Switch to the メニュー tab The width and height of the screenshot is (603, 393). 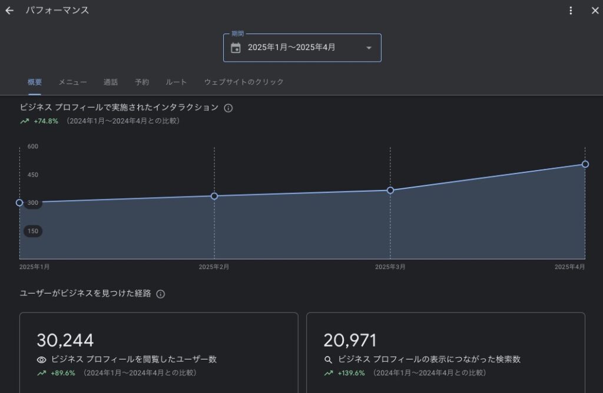pos(72,82)
